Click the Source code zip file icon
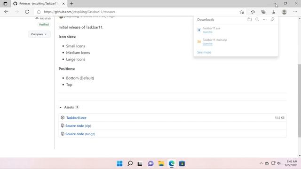The height and width of the screenshot is (169, 301). coord(63,126)
